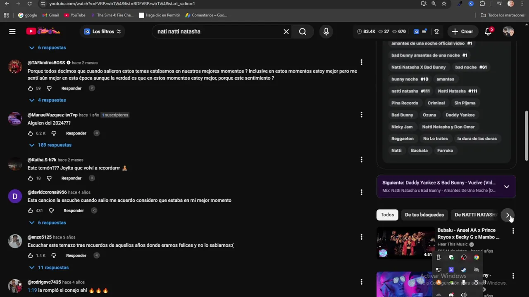Image resolution: width=529 pixels, height=297 pixels.
Task: Click the trophy icon in vidIQ bar
Action: (436, 31)
